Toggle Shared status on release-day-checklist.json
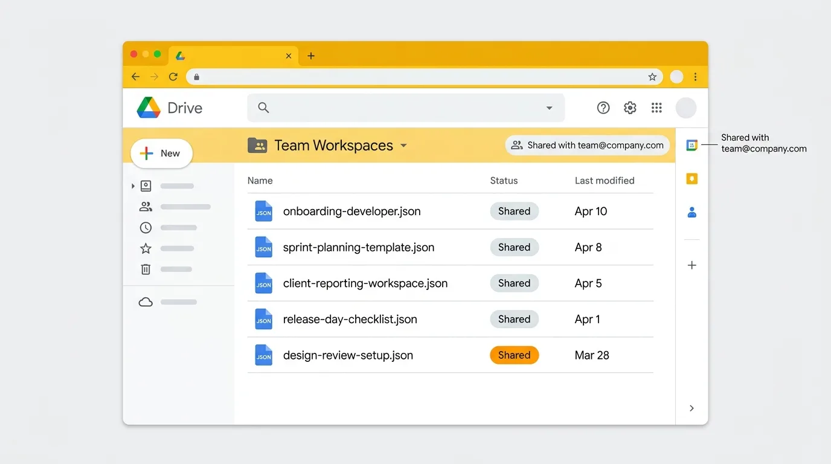The height and width of the screenshot is (464, 831). [x=514, y=319]
